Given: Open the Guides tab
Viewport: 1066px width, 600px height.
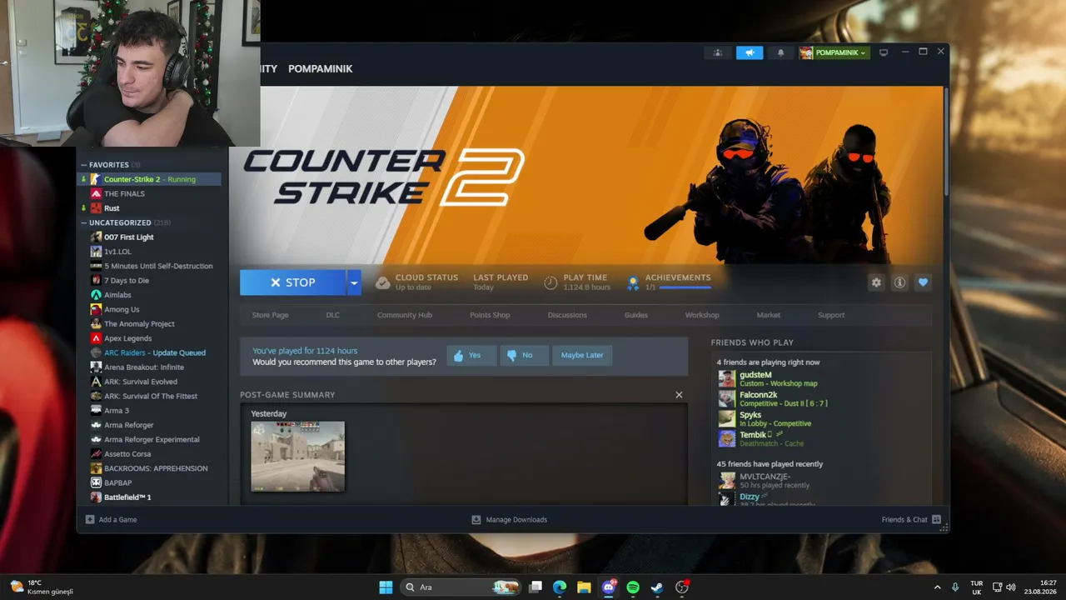Looking at the screenshot, I should tap(636, 315).
